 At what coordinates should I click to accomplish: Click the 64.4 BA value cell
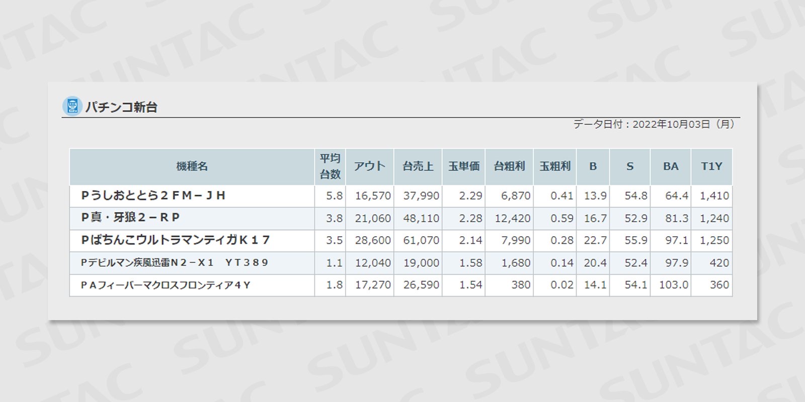pos(671,196)
